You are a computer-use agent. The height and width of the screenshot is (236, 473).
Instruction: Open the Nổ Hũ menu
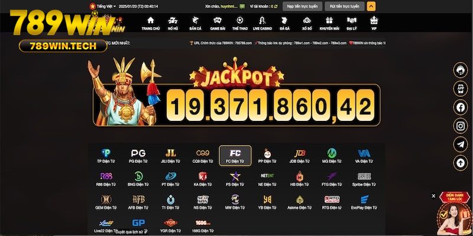coord(173,24)
